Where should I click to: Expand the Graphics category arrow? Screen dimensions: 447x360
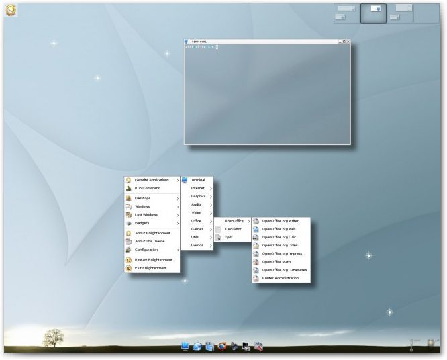[x=211, y=196]
